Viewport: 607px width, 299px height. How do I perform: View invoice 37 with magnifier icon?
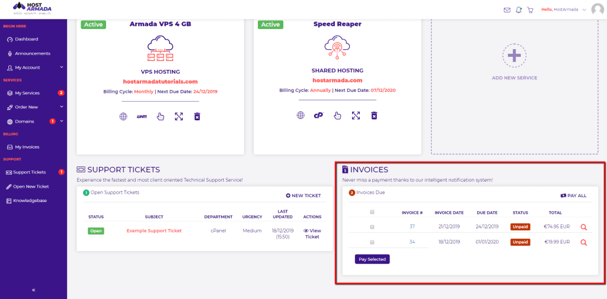584,227
